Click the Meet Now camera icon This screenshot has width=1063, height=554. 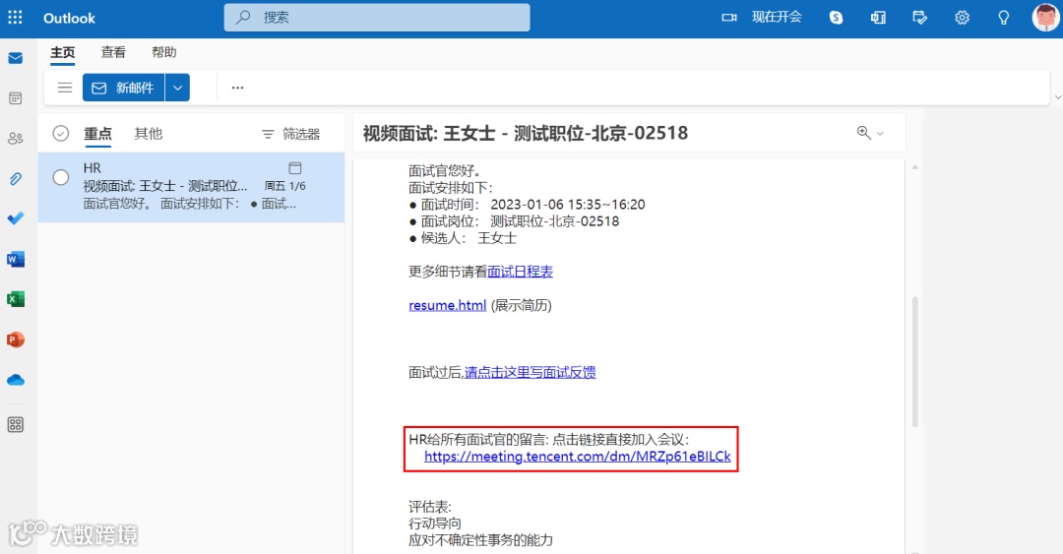[x=729, y=18]
